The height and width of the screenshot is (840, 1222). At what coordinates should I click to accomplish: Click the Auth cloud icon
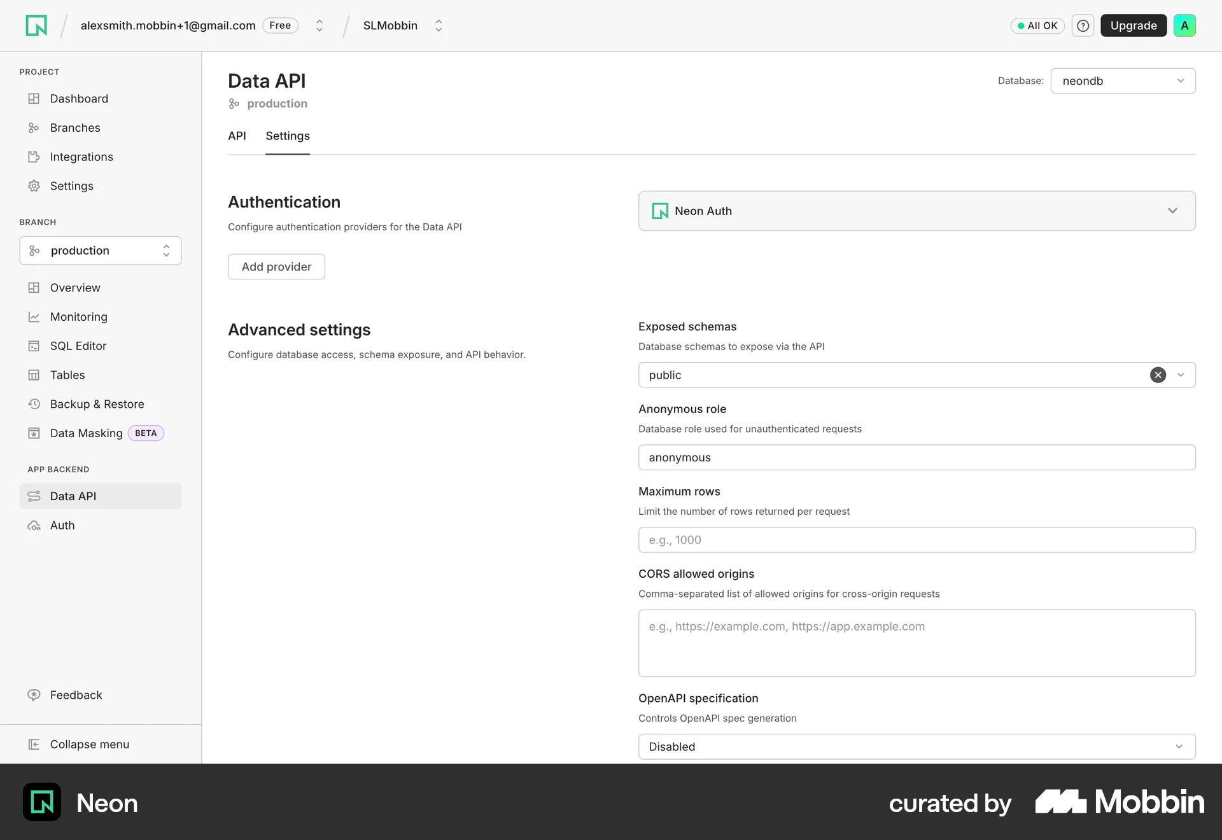pos(34,526)
